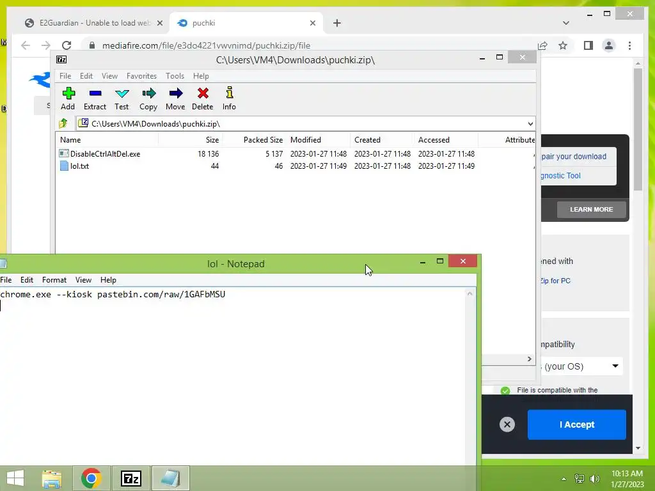Switch to 7-Zip taskbar icon

tap(130, 478)
